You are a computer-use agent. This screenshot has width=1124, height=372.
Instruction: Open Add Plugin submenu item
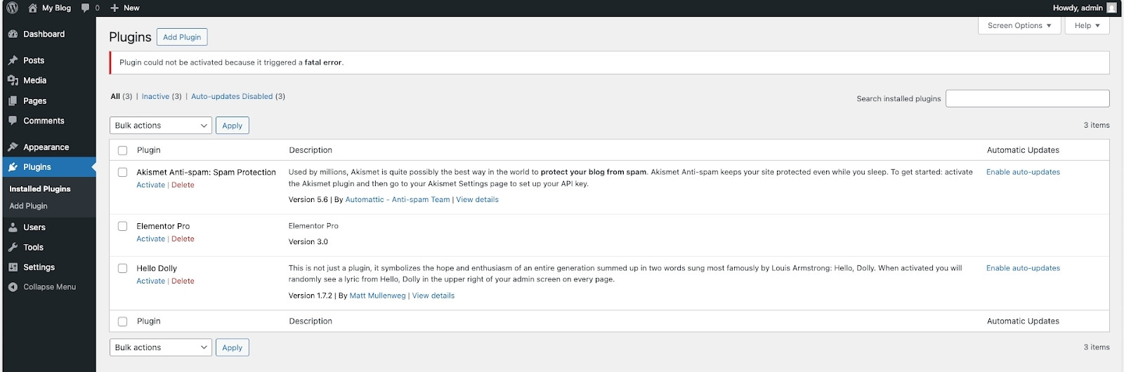[28, 206]
